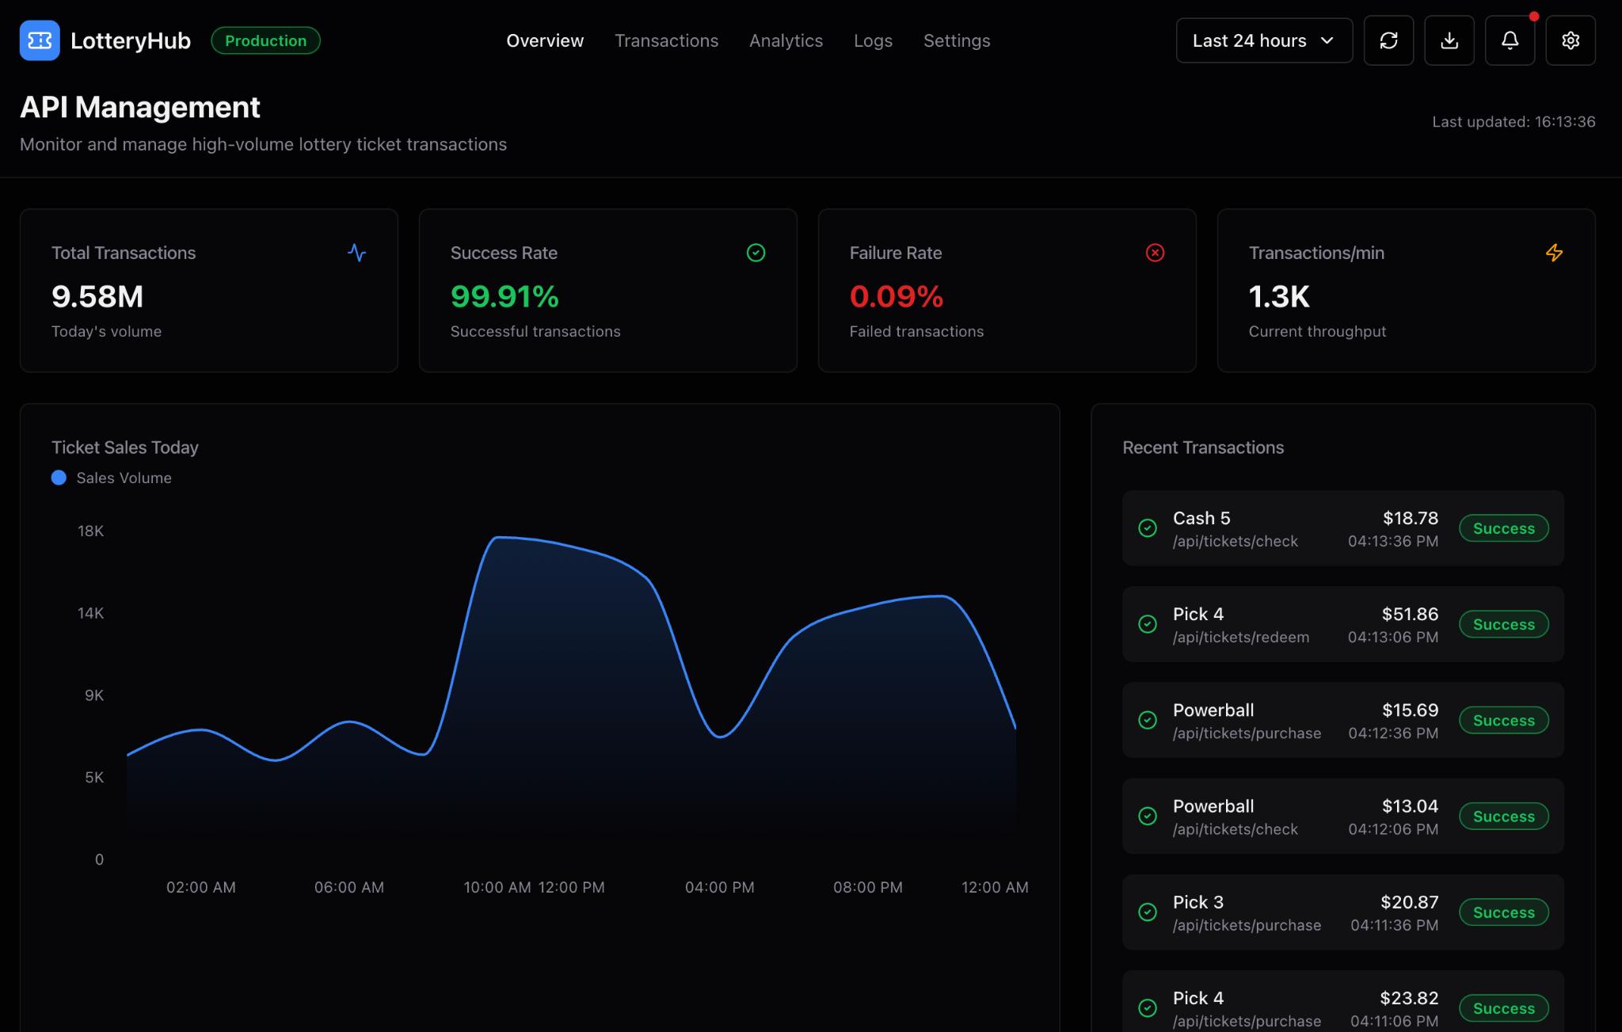Click the Production environment badge
This screenshot has height=1032, width=1622.
point(265,40)
